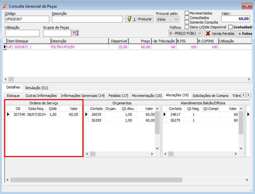
Task: Open Solicitações de Compra tab
Action: coord(210,96)
